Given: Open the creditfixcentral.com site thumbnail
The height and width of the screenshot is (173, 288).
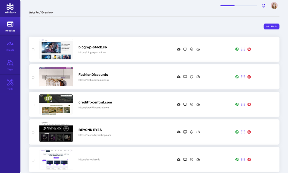Looking at the screenshot, I should [56, 104].
